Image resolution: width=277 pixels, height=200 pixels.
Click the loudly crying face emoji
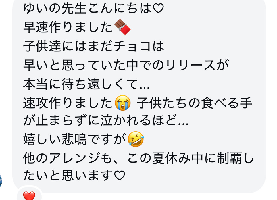(x=123, y=103)
